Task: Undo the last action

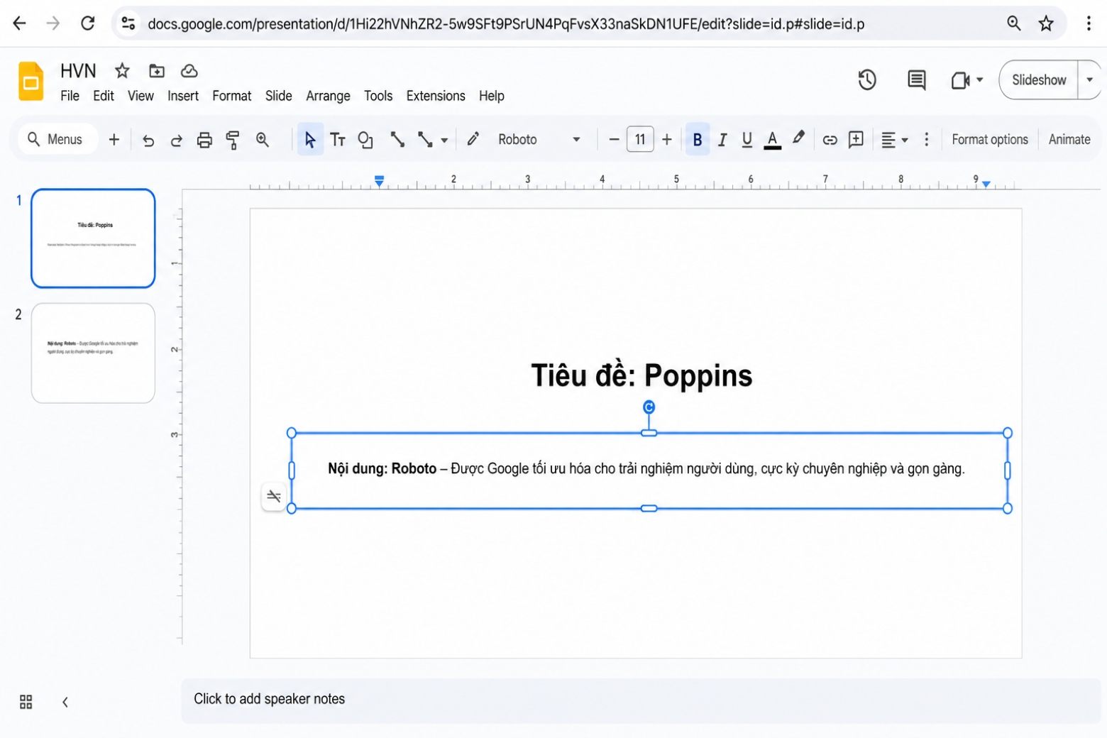Action: 148,141
